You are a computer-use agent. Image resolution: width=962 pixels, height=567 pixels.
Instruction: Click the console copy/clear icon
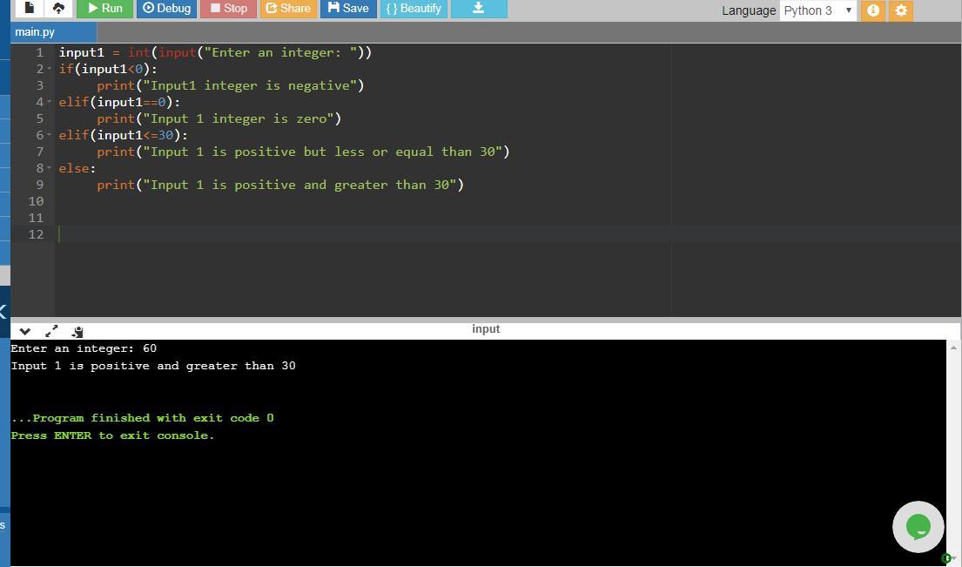pyautogui.click(x=77, y=331)
